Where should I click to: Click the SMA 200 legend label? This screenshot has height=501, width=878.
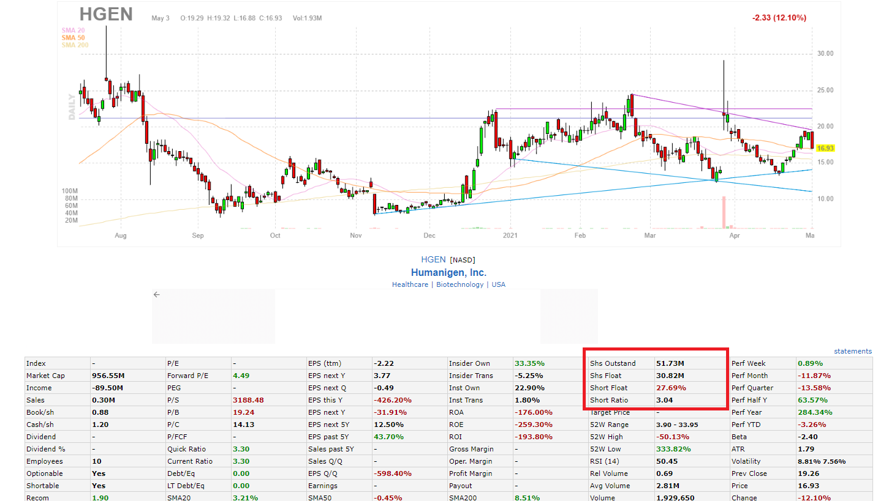coord(75,45)
